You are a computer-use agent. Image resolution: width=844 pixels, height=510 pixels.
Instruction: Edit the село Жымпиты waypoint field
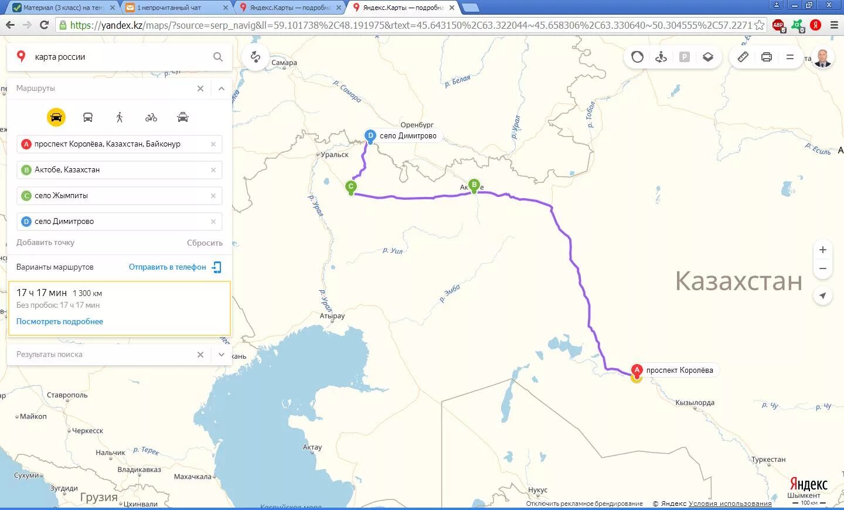120,196
